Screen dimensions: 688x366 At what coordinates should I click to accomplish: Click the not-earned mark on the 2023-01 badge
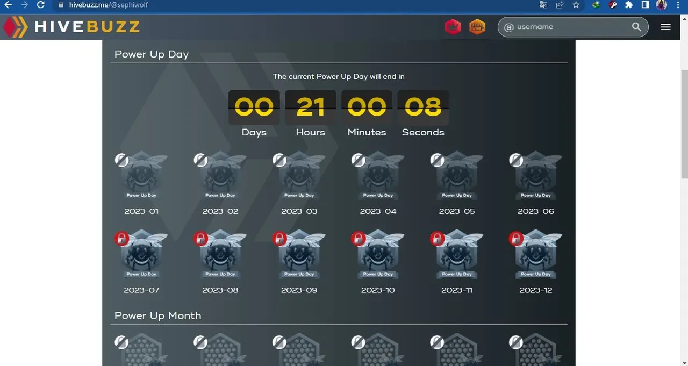(122, 160)
